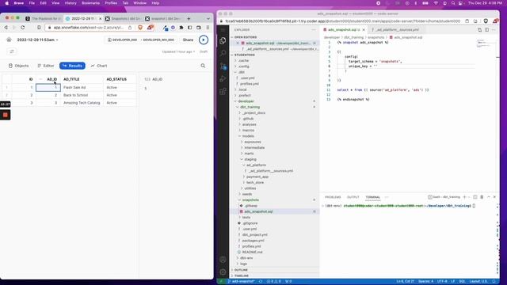The image size is (507, 285).
Task: Open the File menu in macOS menu bar
Action: pos(32,3)
